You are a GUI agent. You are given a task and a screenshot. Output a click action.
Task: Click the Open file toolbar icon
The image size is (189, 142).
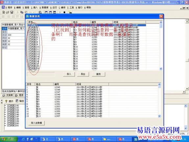(8, 12)
